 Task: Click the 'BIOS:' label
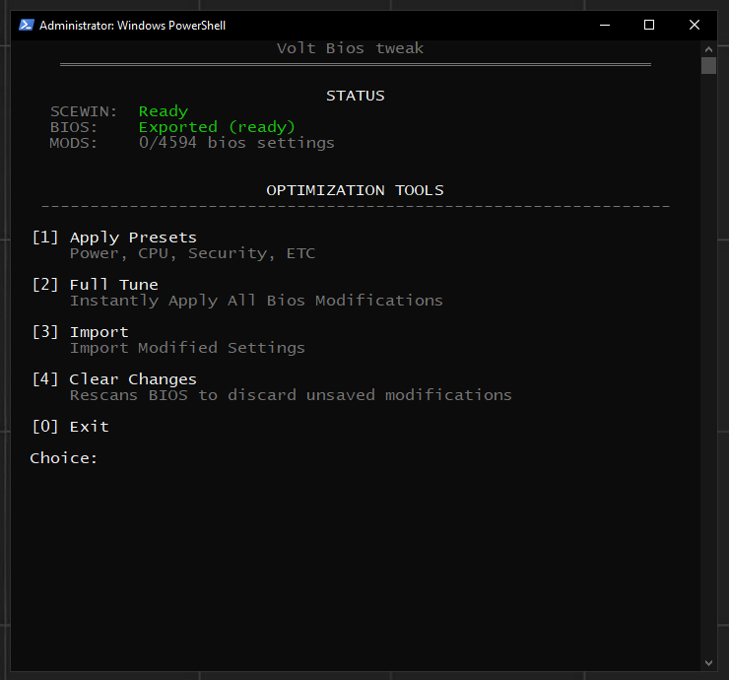pos(74,127)
